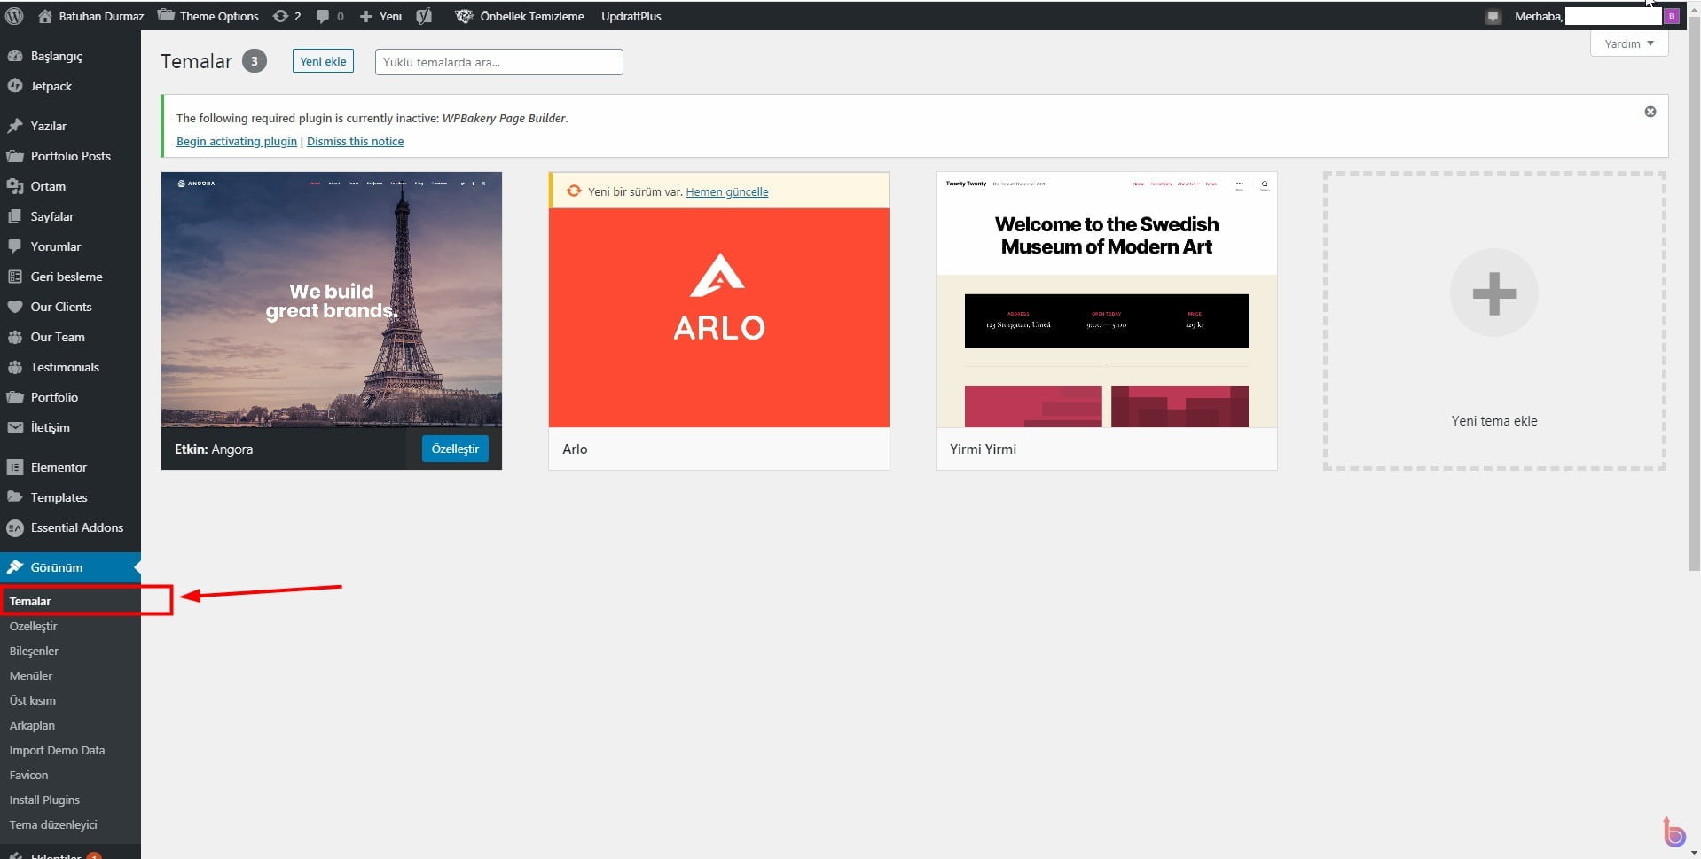The image size is (1701, 859).
Task: Select the Arlo theme thumbnail
Action: click(x=719, y=317)
